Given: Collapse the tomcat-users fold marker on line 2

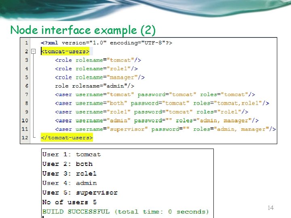Looking at the screenshot, I should pyautogui.click(x=34, y=51).
